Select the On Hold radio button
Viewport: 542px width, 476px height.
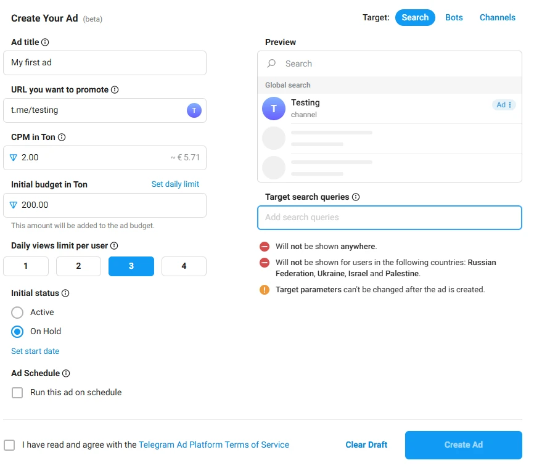[x=17, y=332]
